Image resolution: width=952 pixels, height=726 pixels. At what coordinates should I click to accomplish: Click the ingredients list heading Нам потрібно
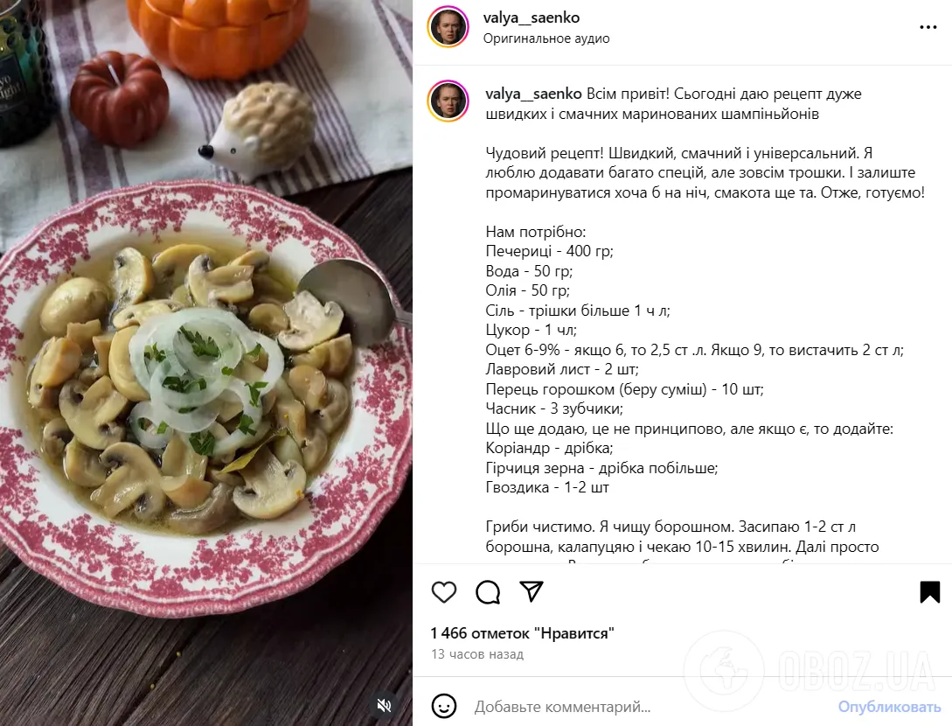click(536, 232)
